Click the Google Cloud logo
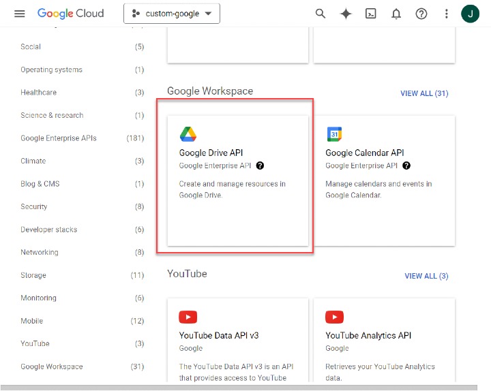Image resolution: width=491 pixels, height=391 pixels. [71, 14]
